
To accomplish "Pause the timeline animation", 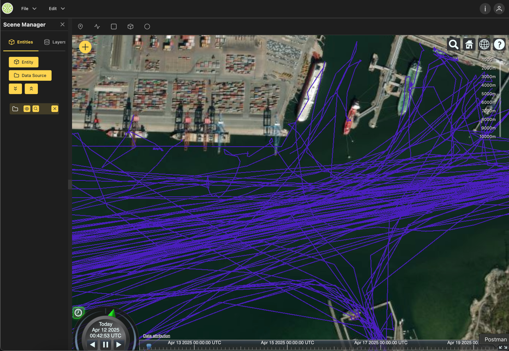I will point(105,345).
